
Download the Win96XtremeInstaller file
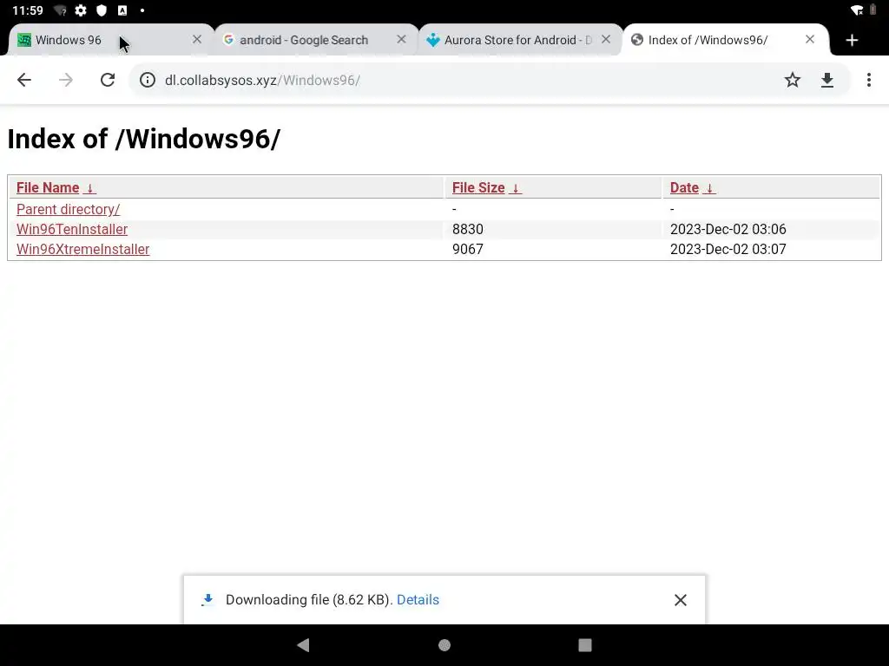pyautogui.click(x=82, y=249)
